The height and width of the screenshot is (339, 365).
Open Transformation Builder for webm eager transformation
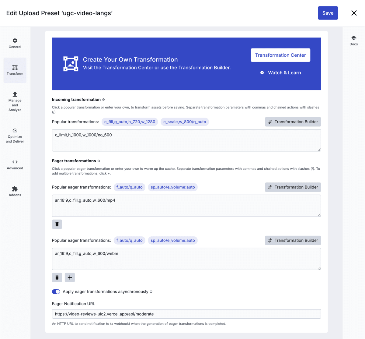293,240
